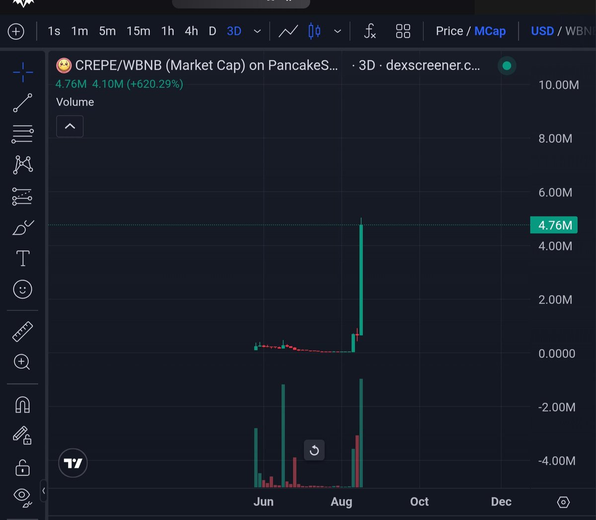Switch to the line chart style
596x520 pixels.
[x=288, y=31]
